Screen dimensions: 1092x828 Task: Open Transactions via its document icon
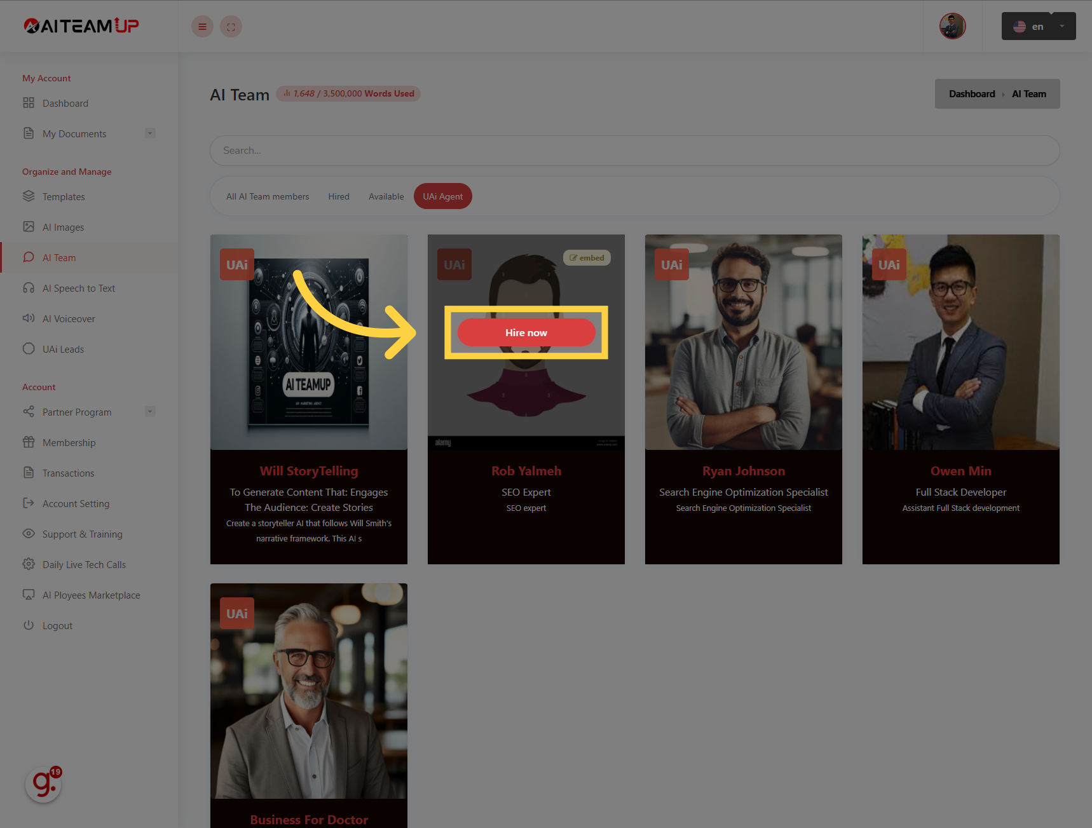pyautogui.click(x=29, y=473)
